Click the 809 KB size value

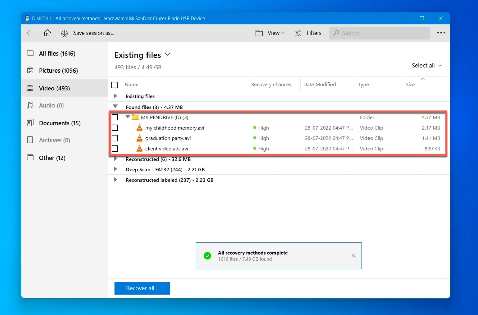[432, 149]
